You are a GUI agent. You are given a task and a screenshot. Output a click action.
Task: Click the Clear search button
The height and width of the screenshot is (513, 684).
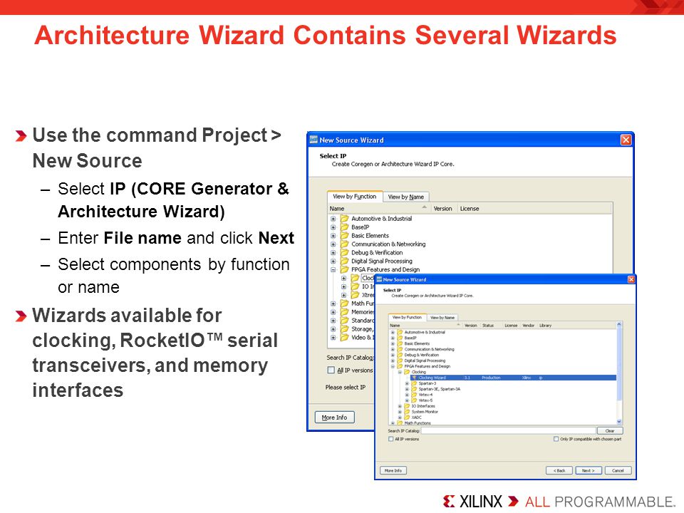click(x=610, y=430)
